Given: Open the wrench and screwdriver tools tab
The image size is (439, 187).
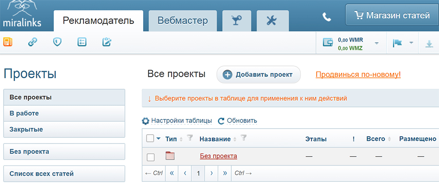Looking at the screenshot, I should pos(272,21).
